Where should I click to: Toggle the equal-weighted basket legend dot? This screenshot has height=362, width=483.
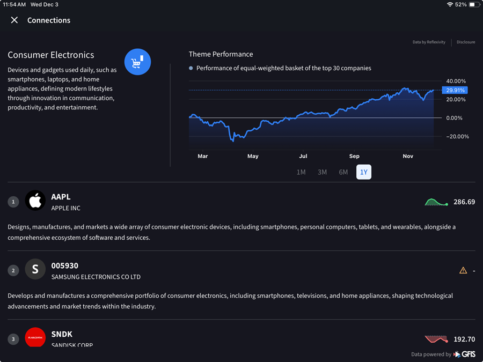tap(192, 68)
